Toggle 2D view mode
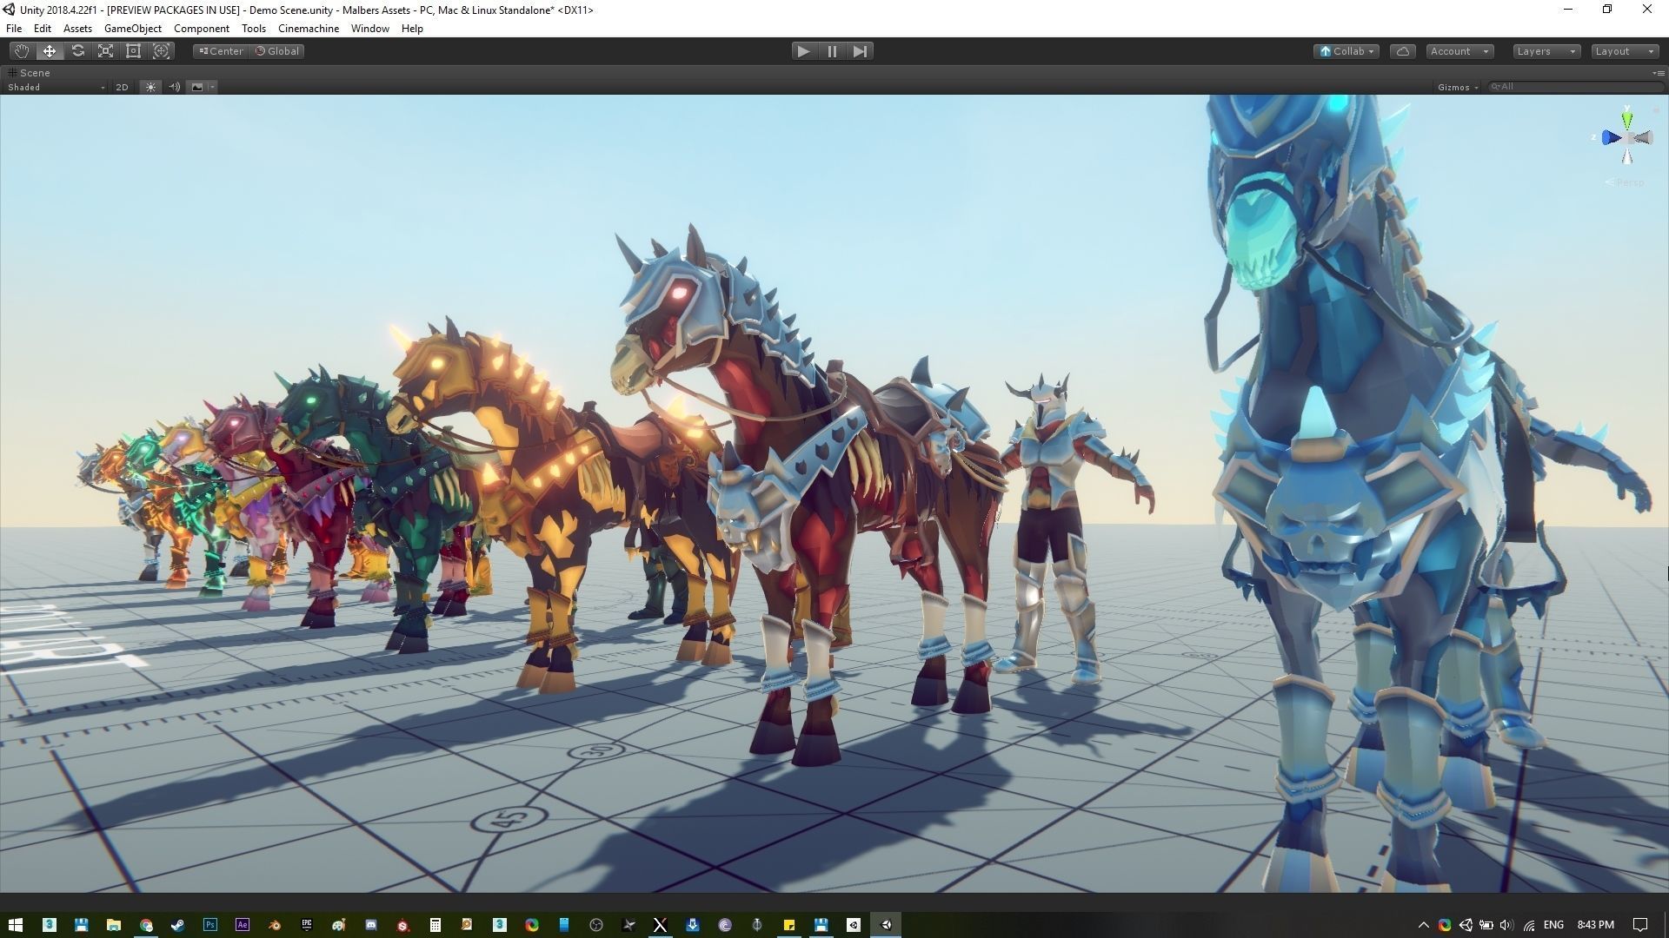Viewport: 1669px width, 938px height. point(122,87)
